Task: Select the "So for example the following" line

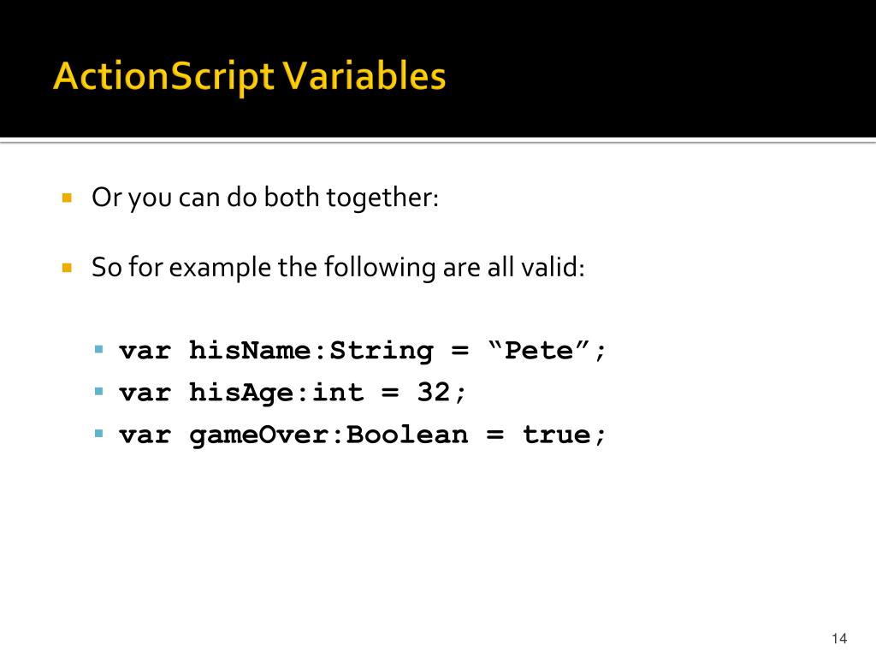Action: [x=339, y=268]
